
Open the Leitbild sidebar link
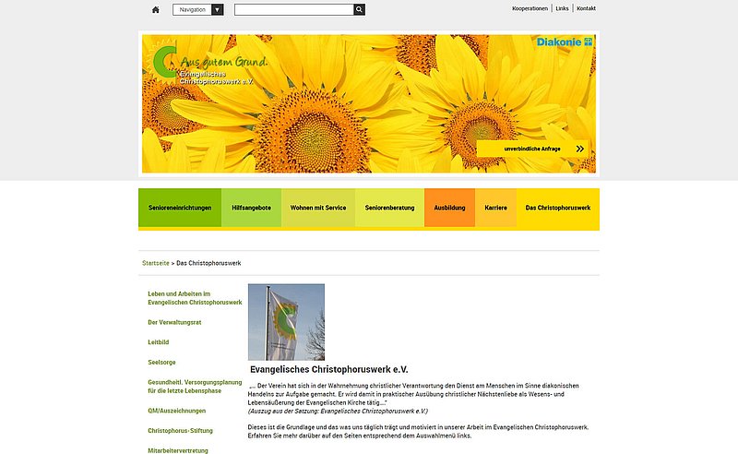pyautogui.click(x=158, y=342)
